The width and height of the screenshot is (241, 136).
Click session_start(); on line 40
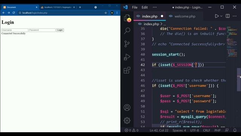(168, 54)
